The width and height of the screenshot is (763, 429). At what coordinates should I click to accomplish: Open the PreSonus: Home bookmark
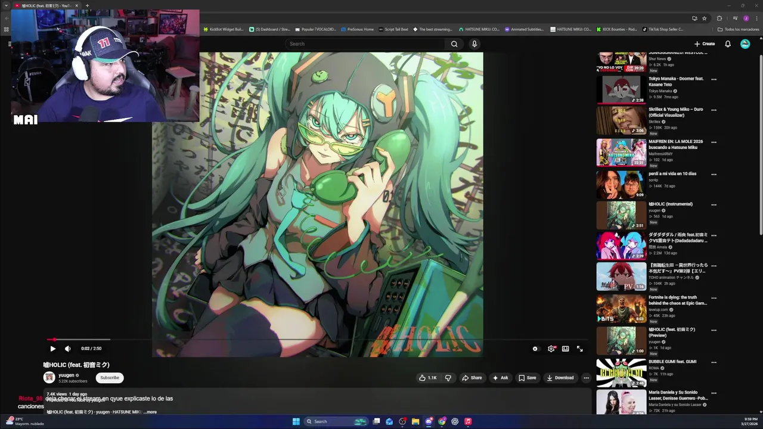357,29
